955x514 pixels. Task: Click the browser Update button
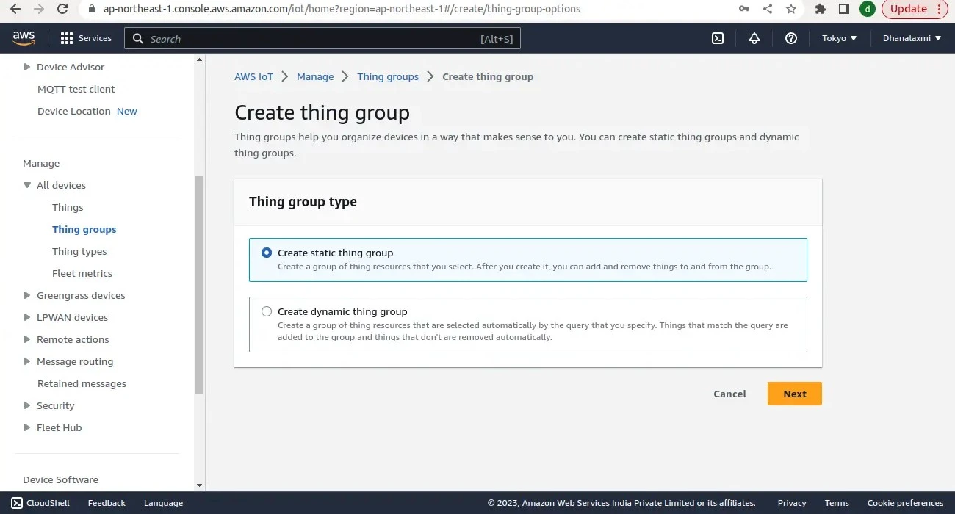915,9
